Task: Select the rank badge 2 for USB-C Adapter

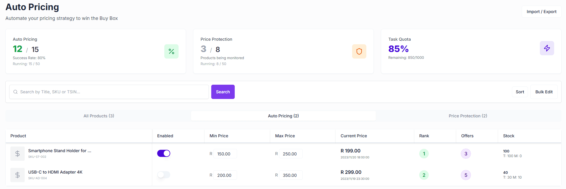Action: [424, 175]
